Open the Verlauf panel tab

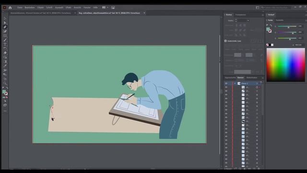(x=271, y=15)
